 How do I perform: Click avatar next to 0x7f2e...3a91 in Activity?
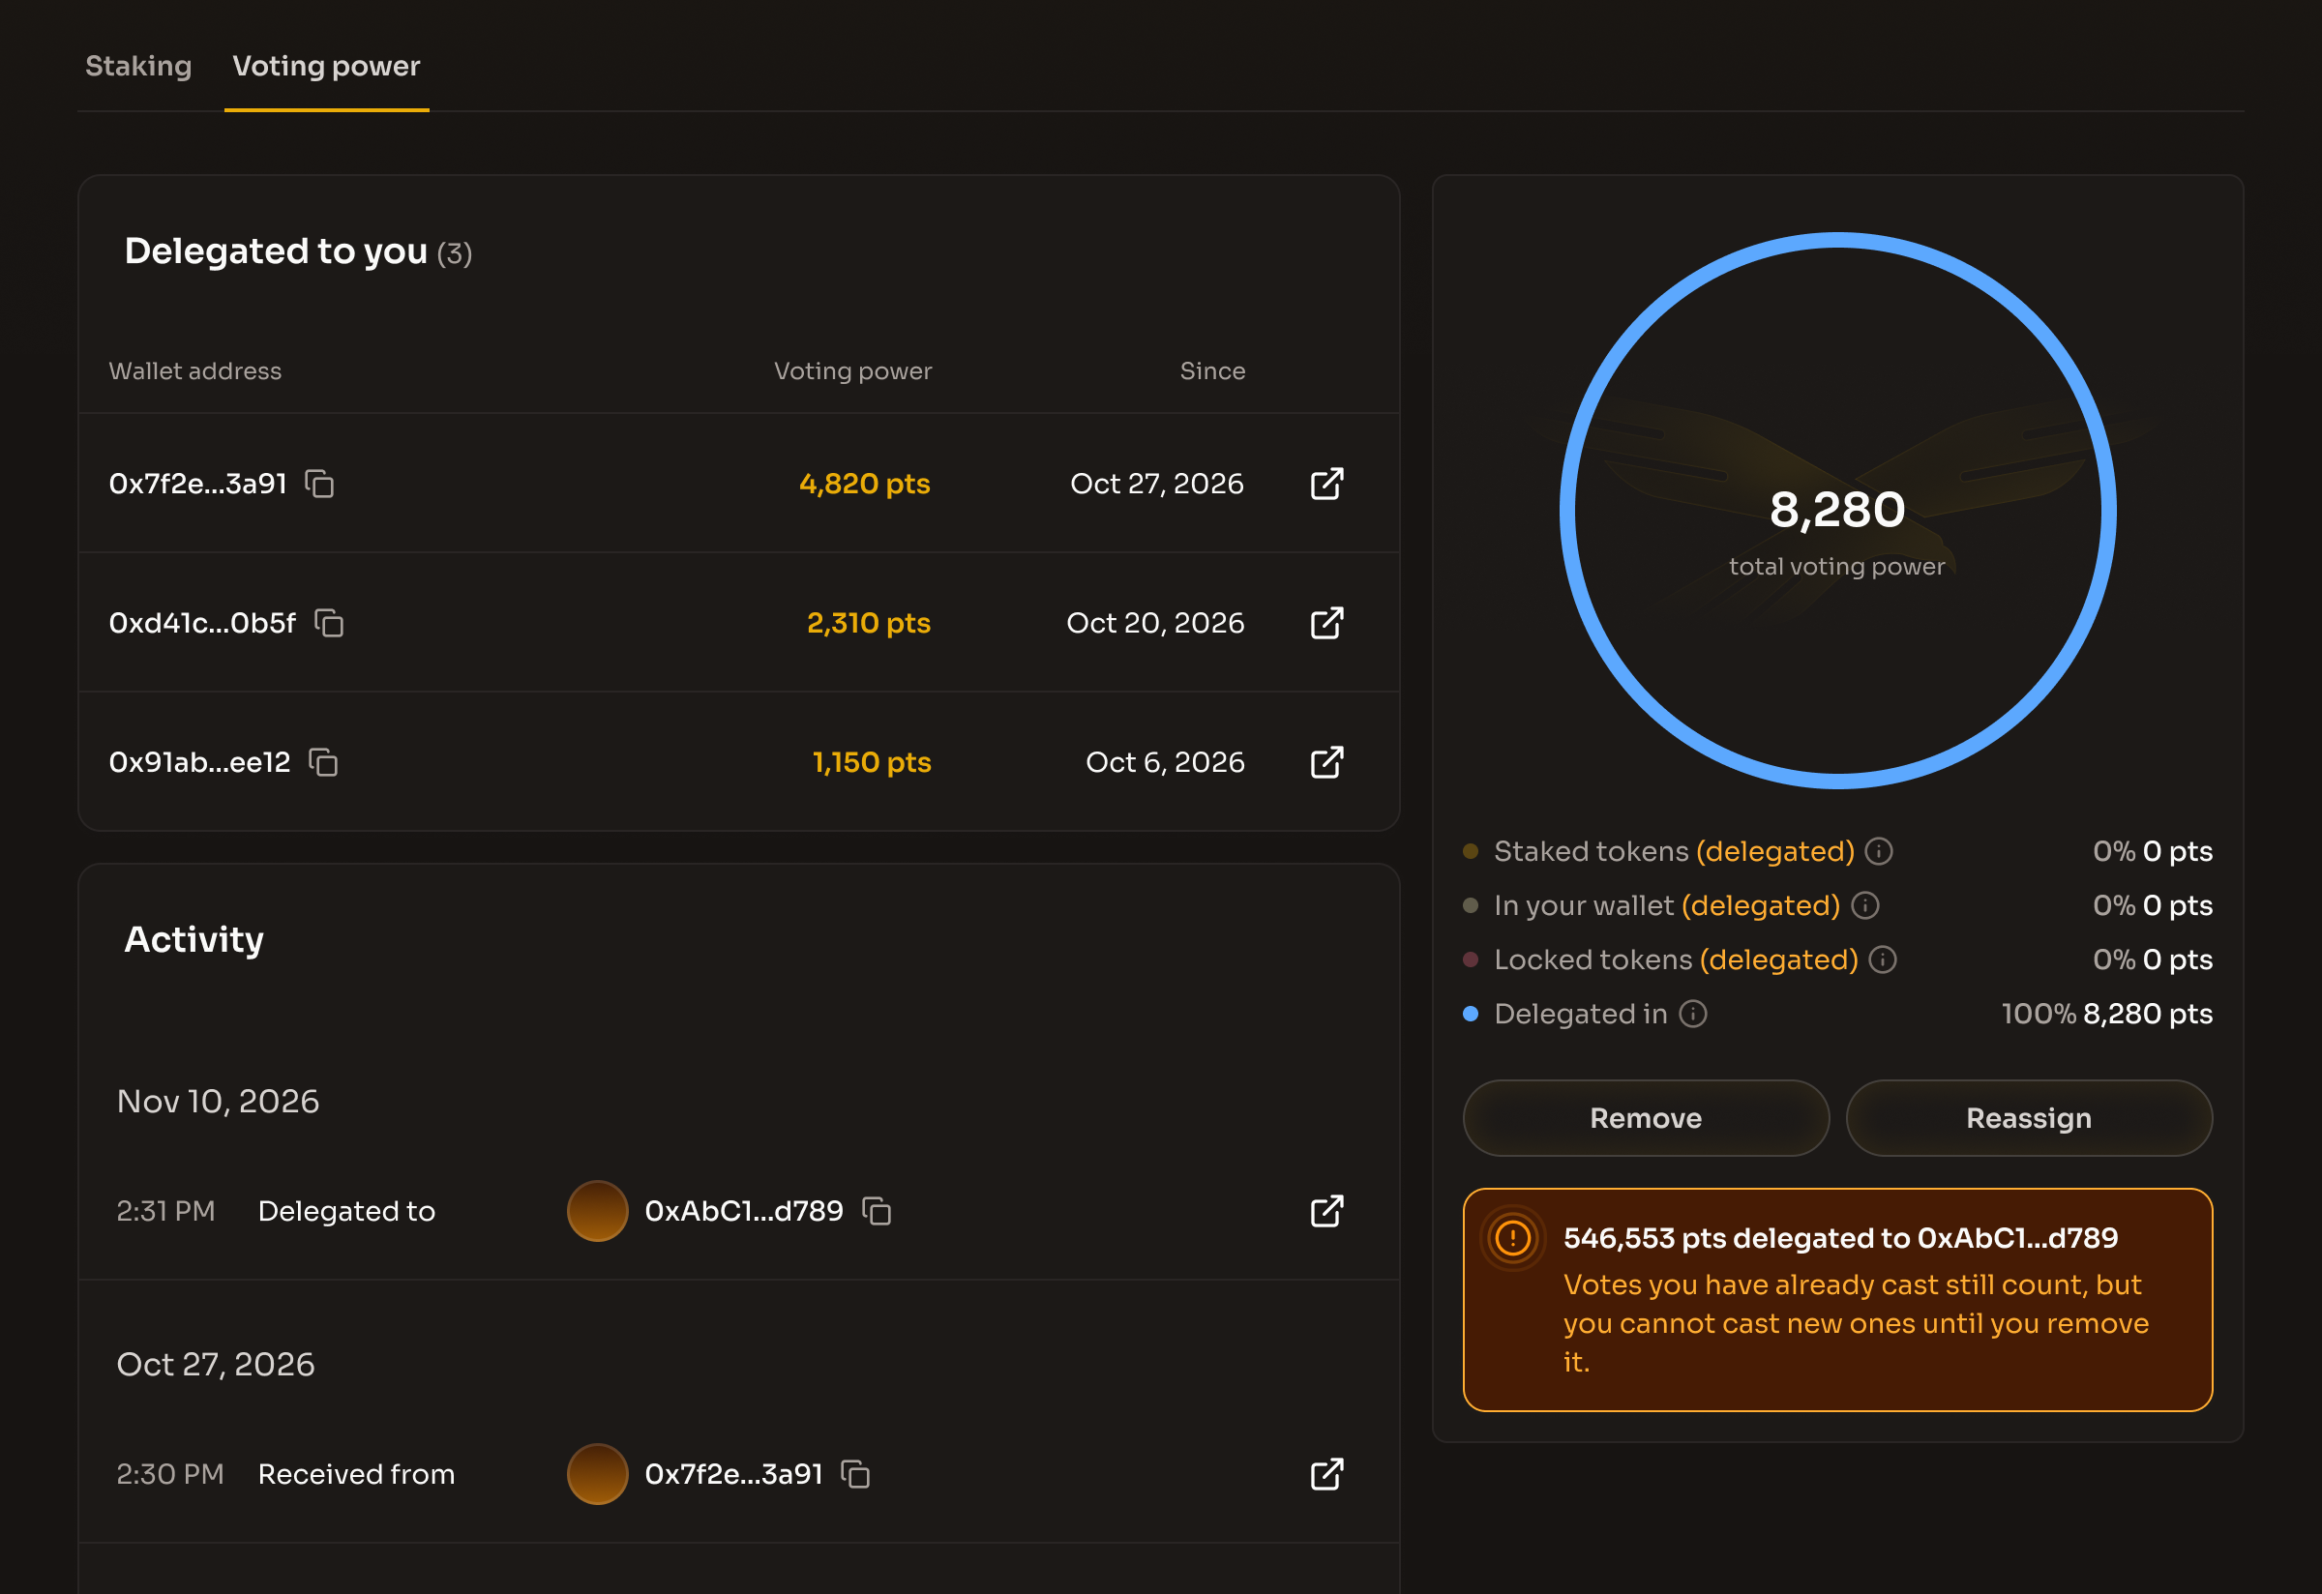click(x=598, y=1475)
